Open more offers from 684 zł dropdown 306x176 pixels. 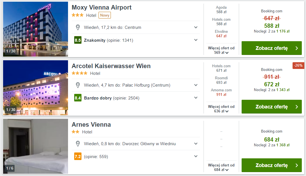pyautogui.click(x=221, y=167)
